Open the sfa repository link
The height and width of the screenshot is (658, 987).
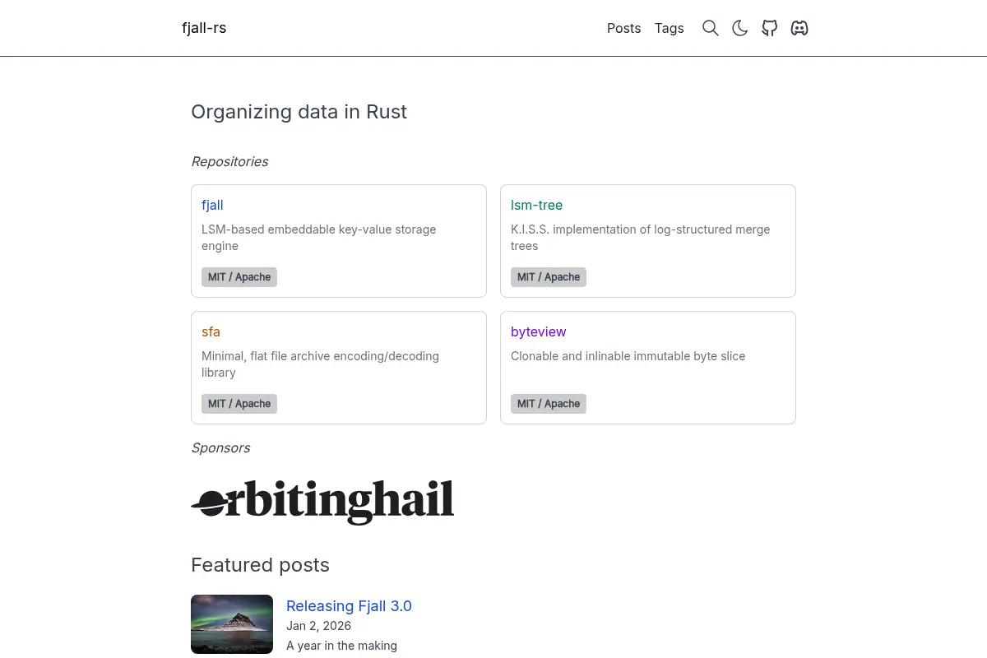[x=211, y=331]
